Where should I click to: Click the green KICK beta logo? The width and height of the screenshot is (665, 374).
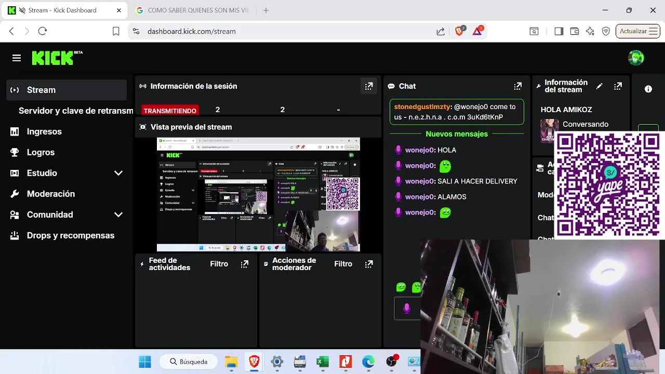pos(57,58)
